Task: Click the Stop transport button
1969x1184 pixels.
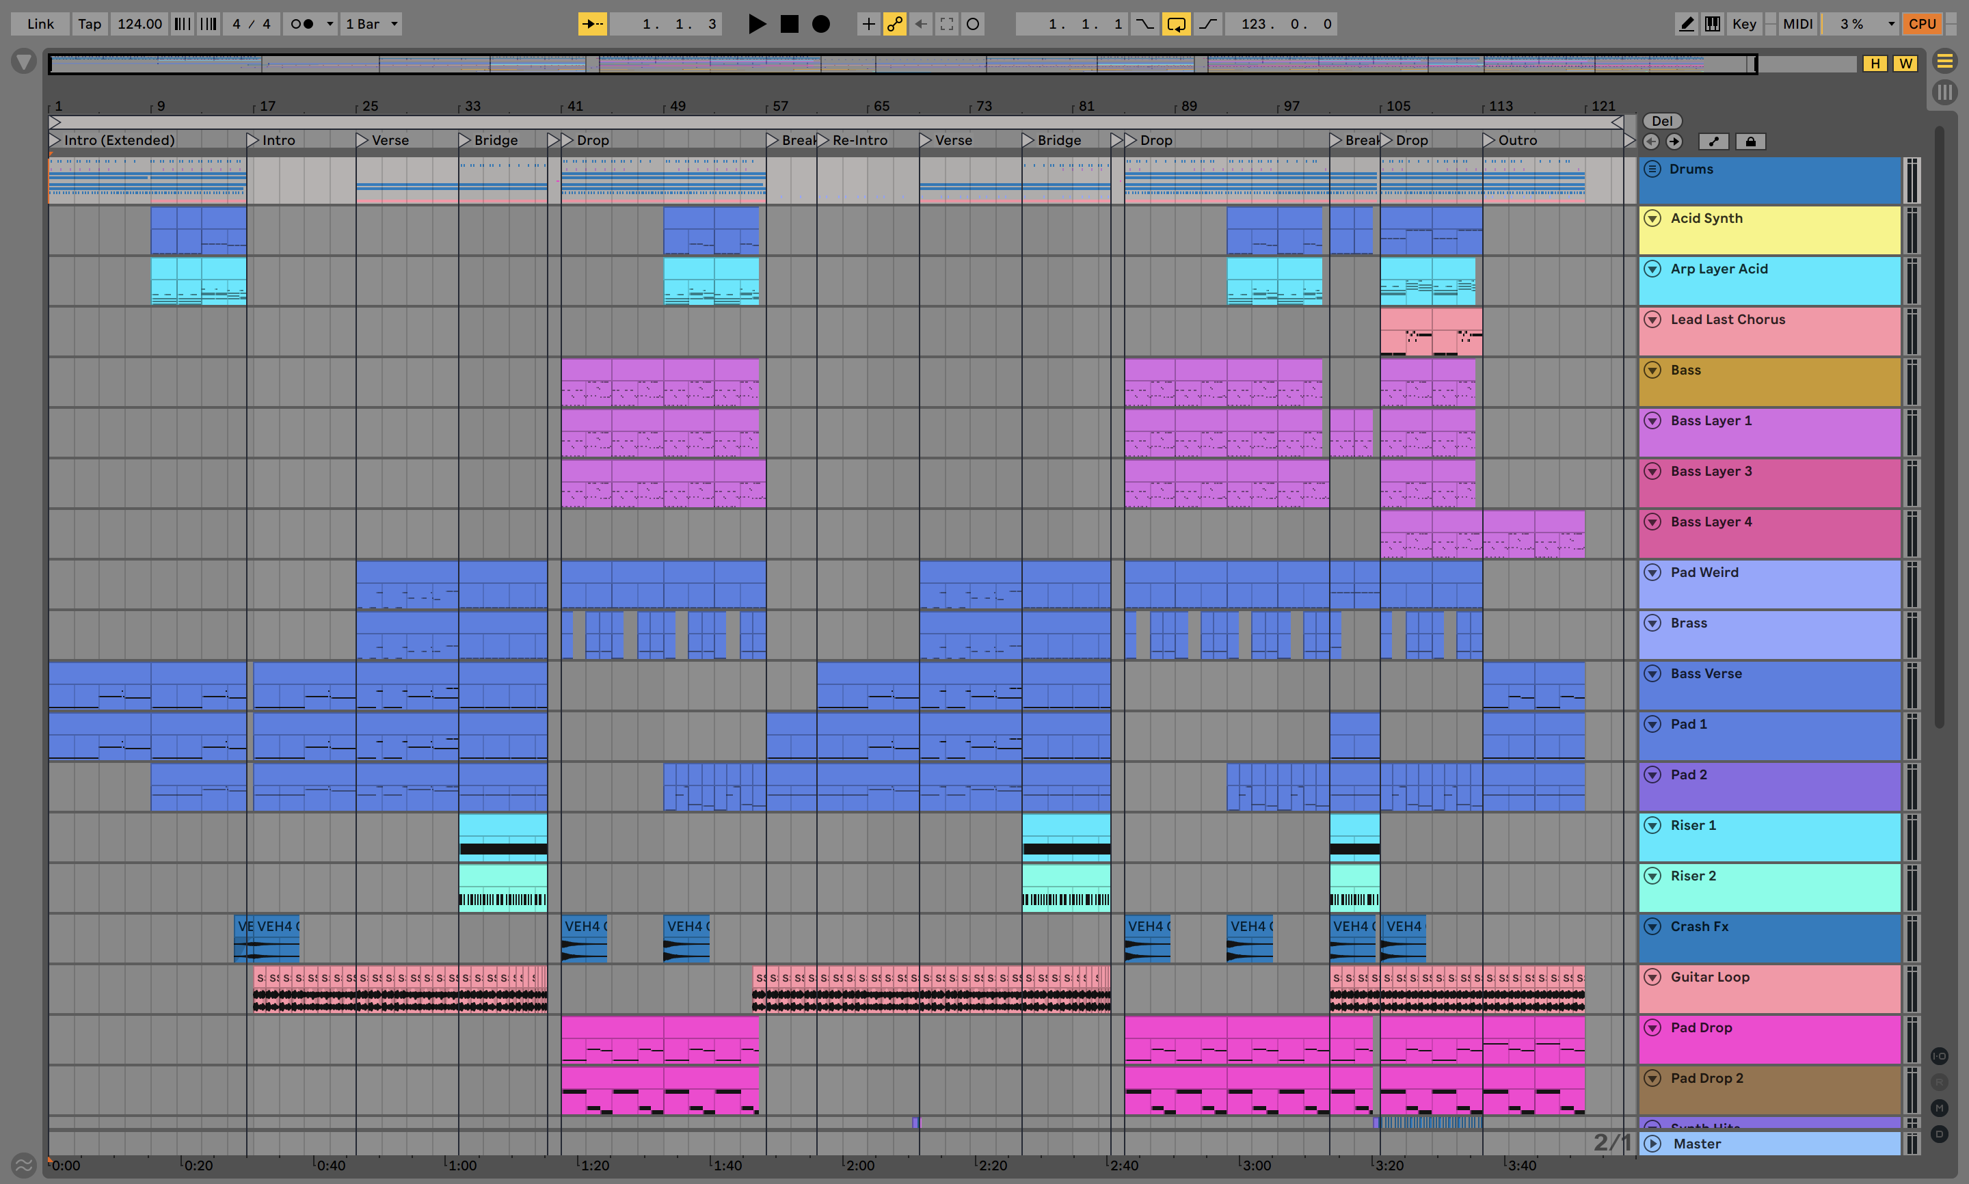Action: click(789, 24)
